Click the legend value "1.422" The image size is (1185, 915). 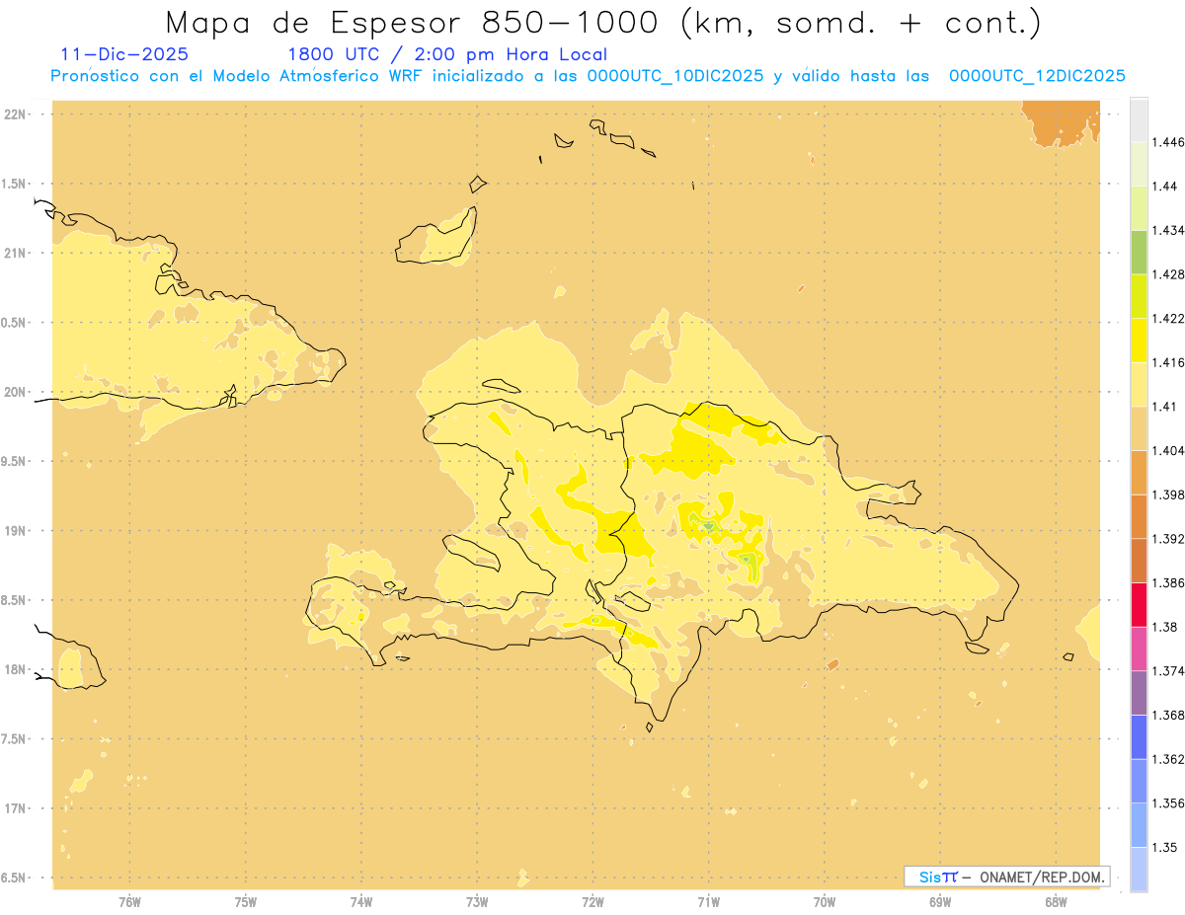[1168, 318]
